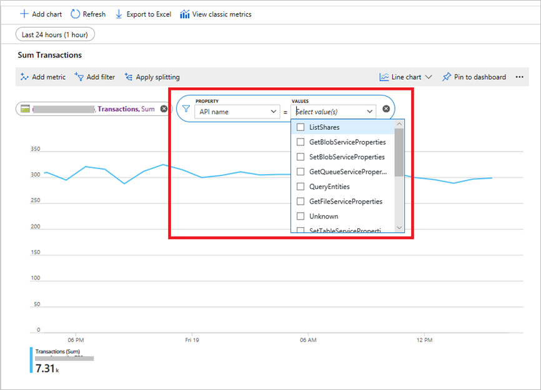Check the ListShares checkbox
Image resolution: width=541 pixels, height=390 pixels.
(300, 127)
